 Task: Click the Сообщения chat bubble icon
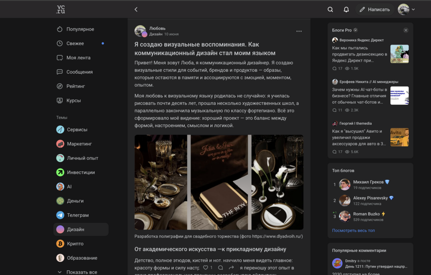click(60, 72)
